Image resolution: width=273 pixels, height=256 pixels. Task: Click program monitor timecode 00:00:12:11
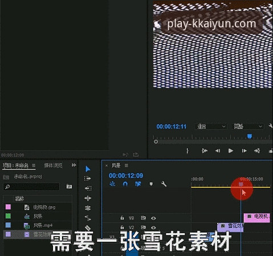coord(172,127)
